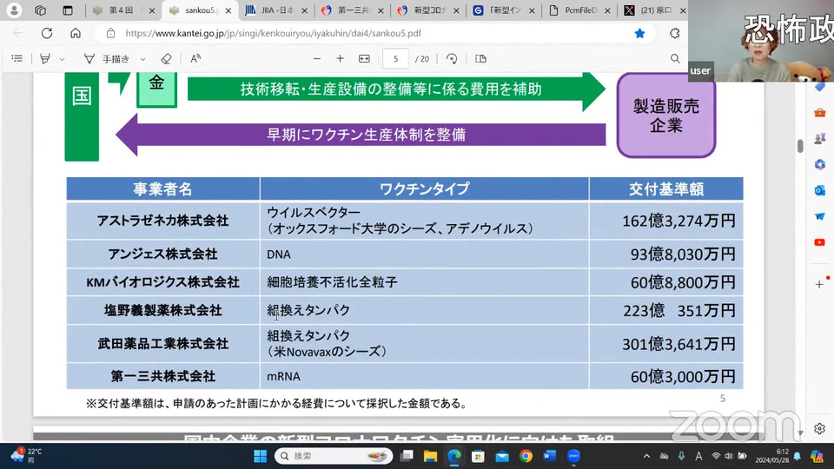
Task: Open the workspaces icon in tab bar
Action: coord(41,10)
